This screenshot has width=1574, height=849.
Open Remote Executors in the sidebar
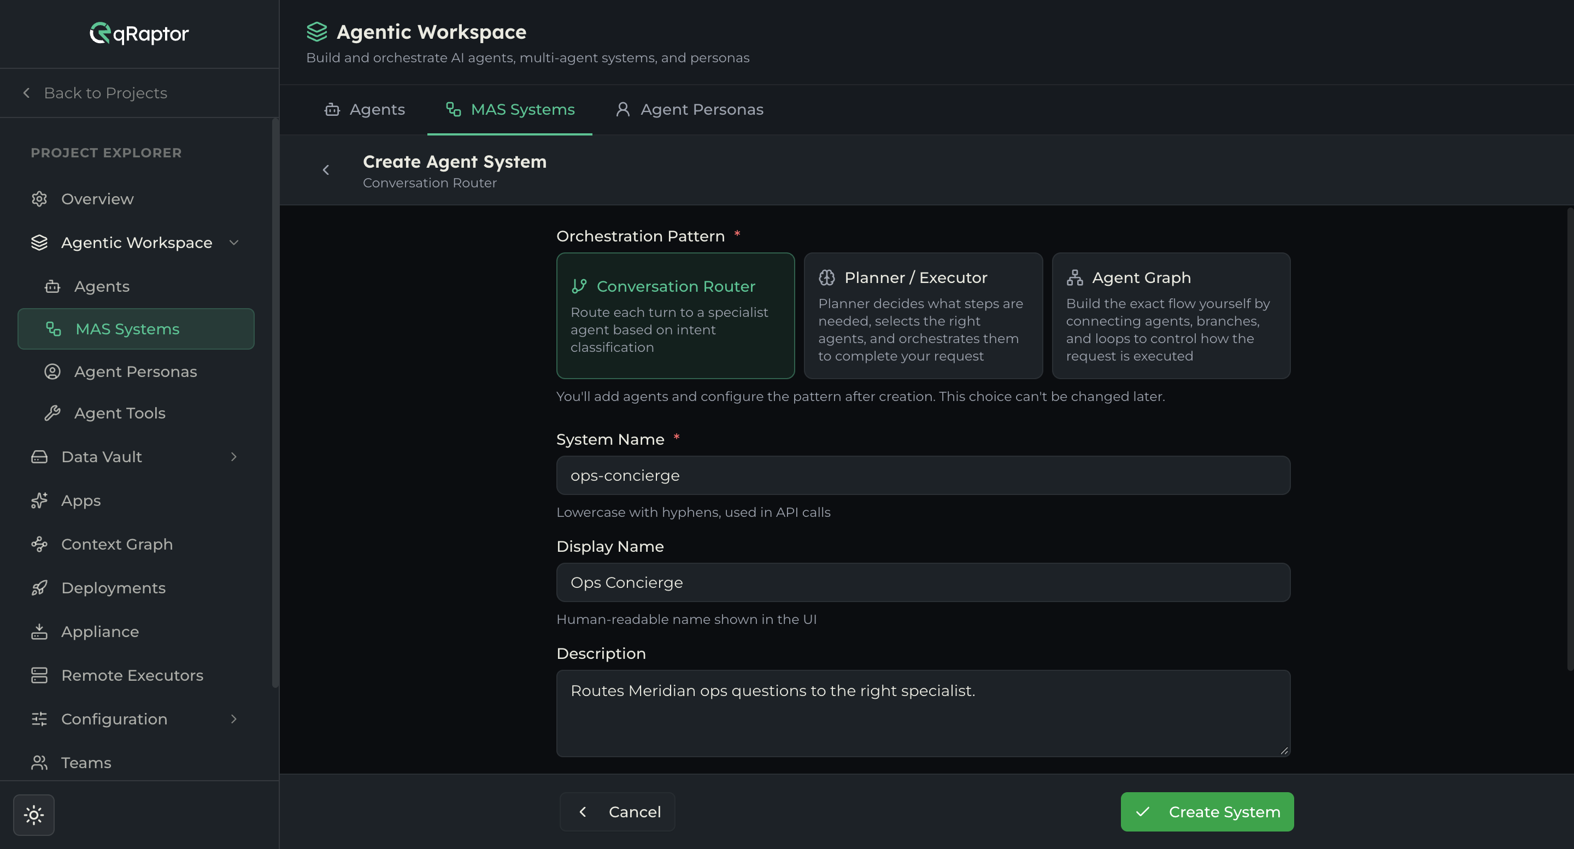click(136, 675)
